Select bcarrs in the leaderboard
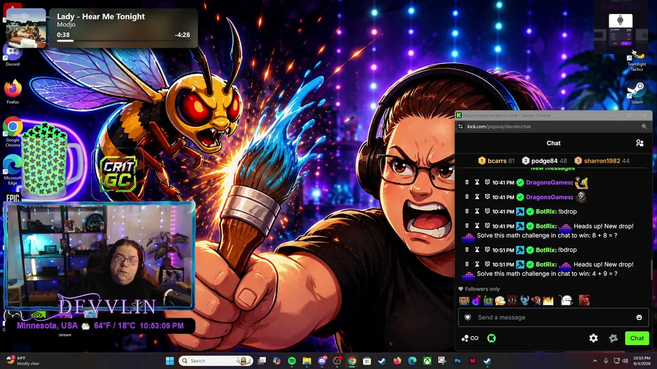The image size is (657, 369). pyautogui.click(x=496, y=161)
